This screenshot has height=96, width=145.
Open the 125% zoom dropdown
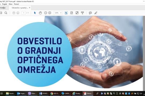58,13
